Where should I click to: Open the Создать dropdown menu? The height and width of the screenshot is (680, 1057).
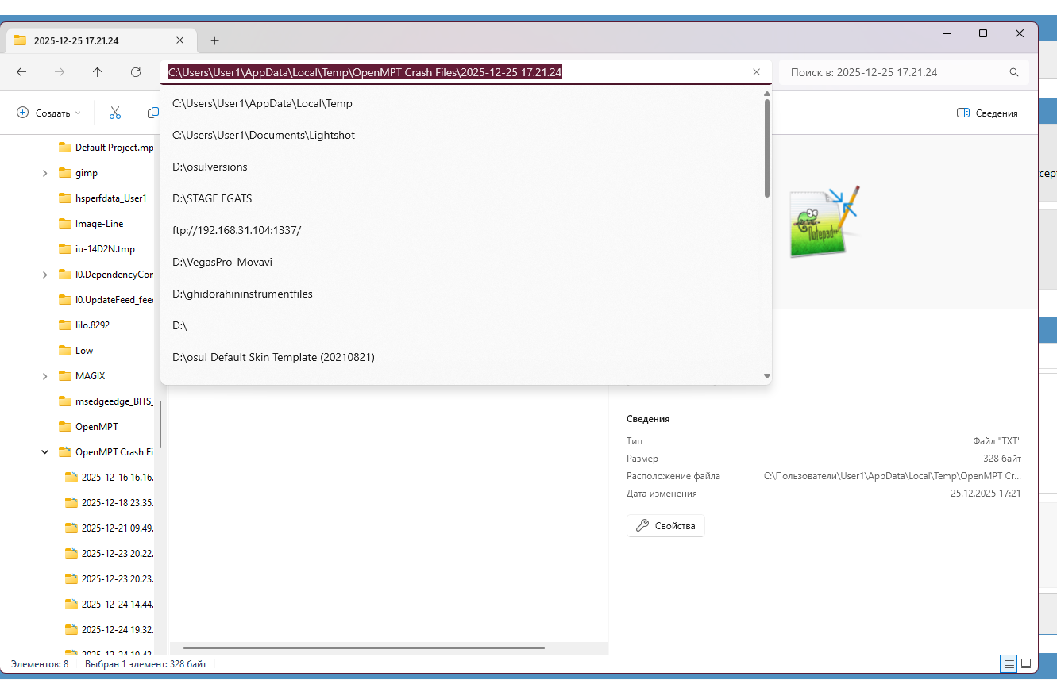coord(49,113)
